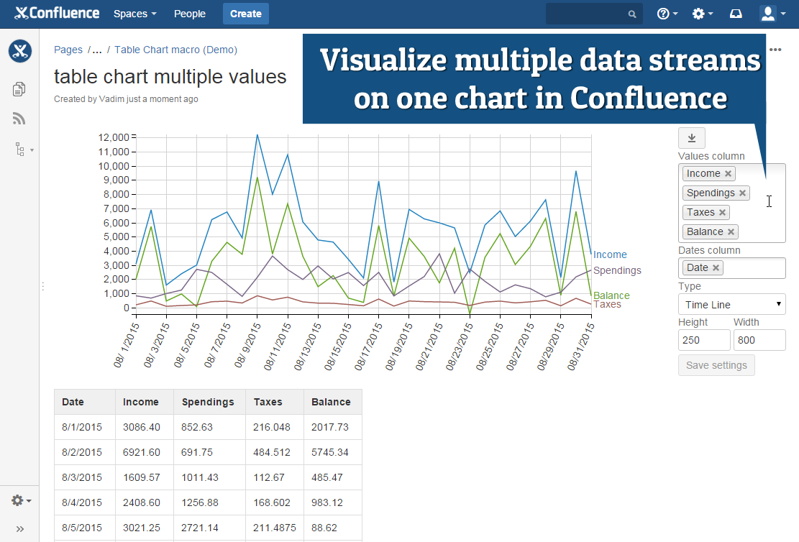
Task: Click the RSS feed icon in the sidebar
Action: (x=19, y=118)
